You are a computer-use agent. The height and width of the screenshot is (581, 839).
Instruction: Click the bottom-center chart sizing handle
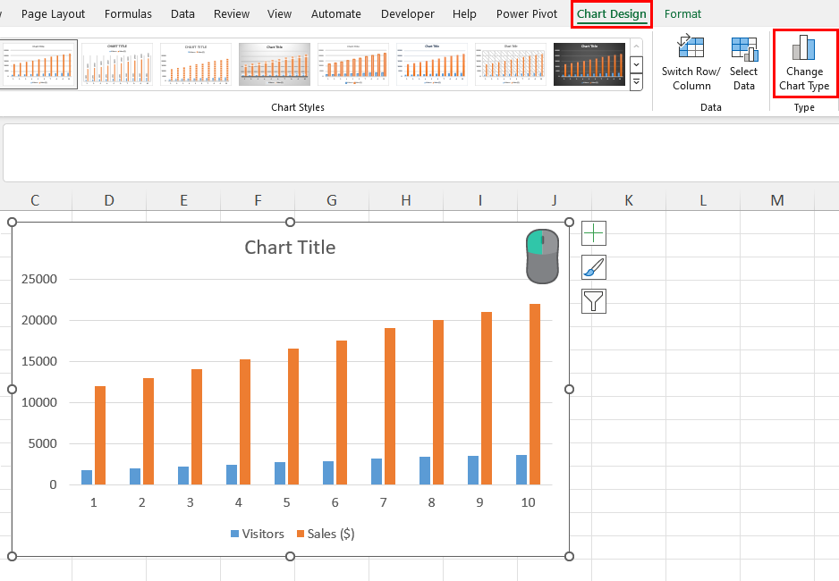pyautogui.click(x=290, y=556)
